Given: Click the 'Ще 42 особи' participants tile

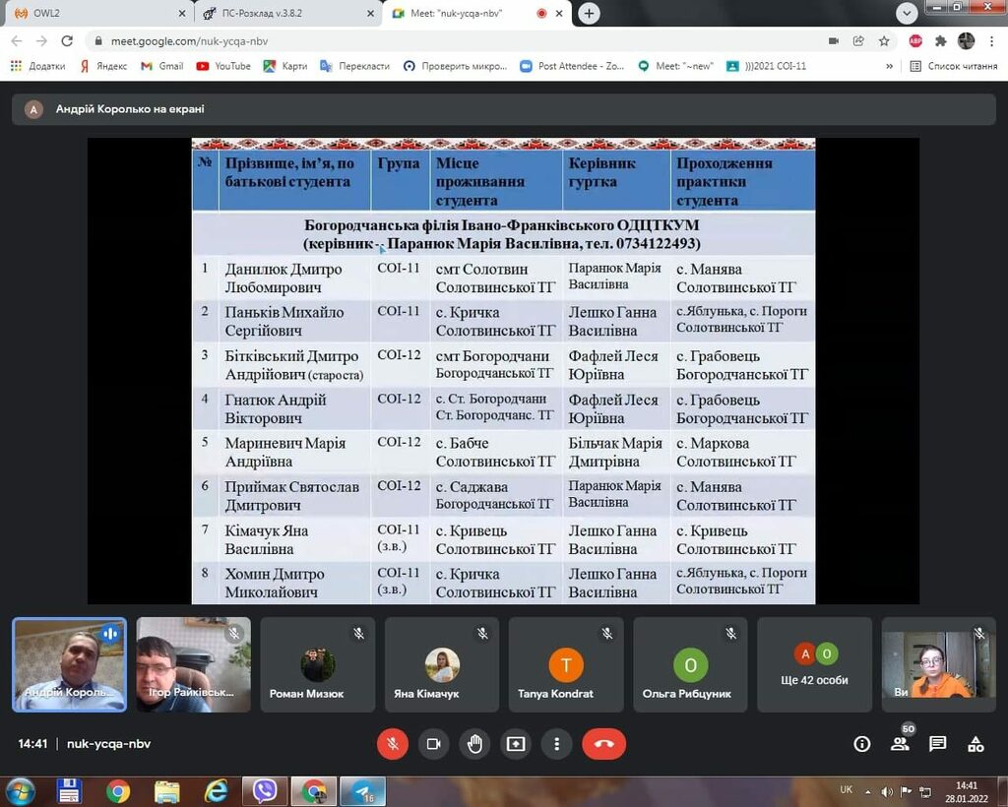Looking at the screenshot, I should coord(815,665).
